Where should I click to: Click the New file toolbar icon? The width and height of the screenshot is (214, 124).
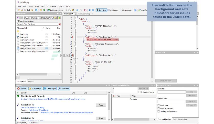tap(19, 10)
